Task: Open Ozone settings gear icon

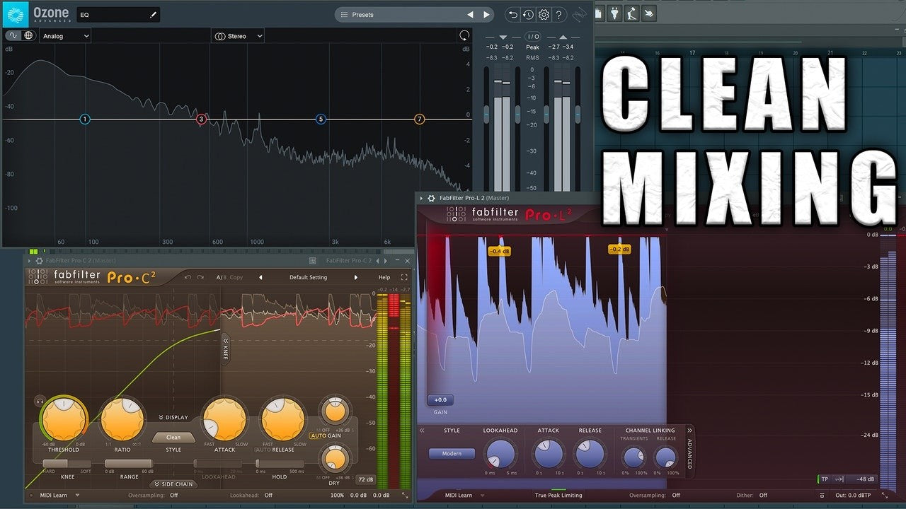Action: 544,15
